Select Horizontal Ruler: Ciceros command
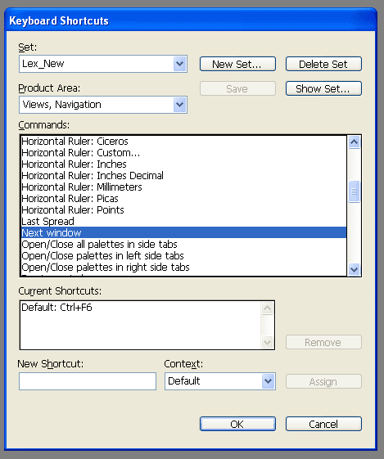The image size is (384, 459). (x=183, y=142)
